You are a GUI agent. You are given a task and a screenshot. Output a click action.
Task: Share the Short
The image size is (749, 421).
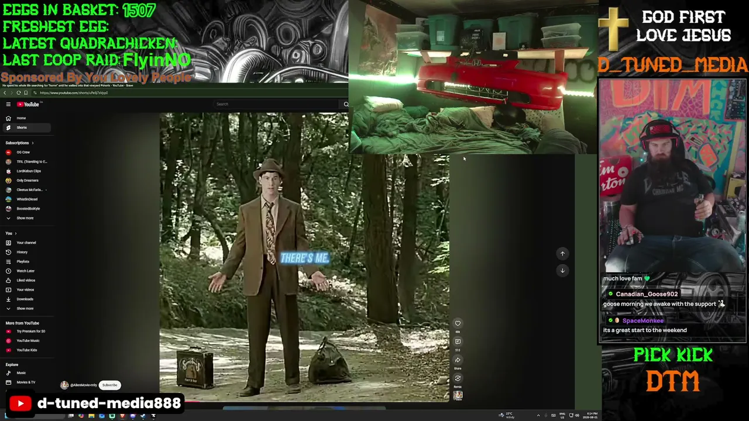click(458, 360)
